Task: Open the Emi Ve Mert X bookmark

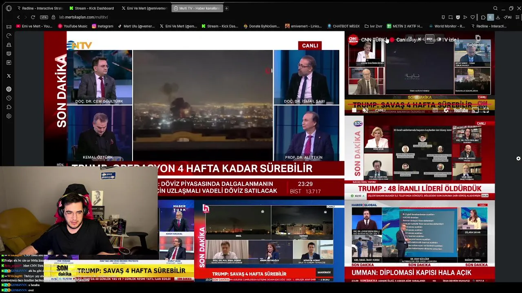Action: point(178,26)
